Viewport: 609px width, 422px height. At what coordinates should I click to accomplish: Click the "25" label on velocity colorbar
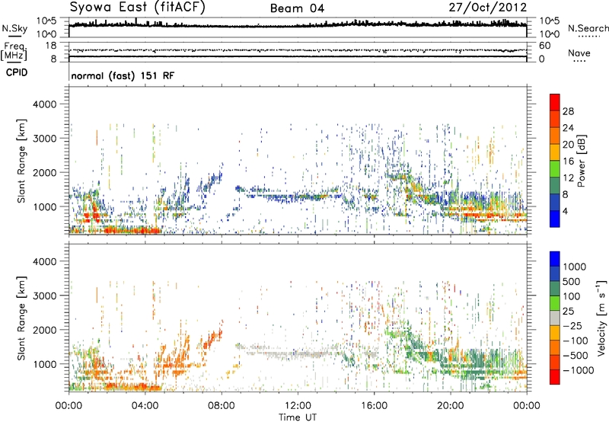pos(568,312)
